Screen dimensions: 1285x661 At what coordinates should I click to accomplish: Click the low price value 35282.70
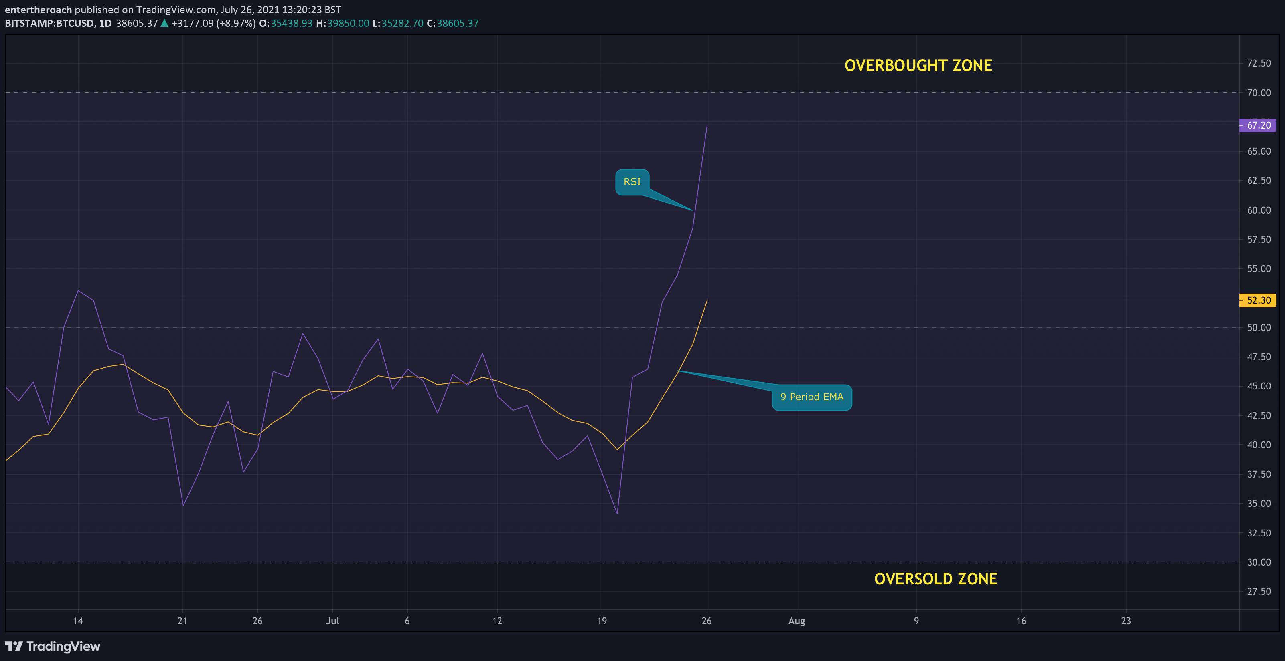pos(402,23)
